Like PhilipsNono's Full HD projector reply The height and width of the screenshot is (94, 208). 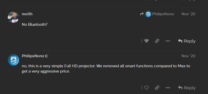click(146, 88)
